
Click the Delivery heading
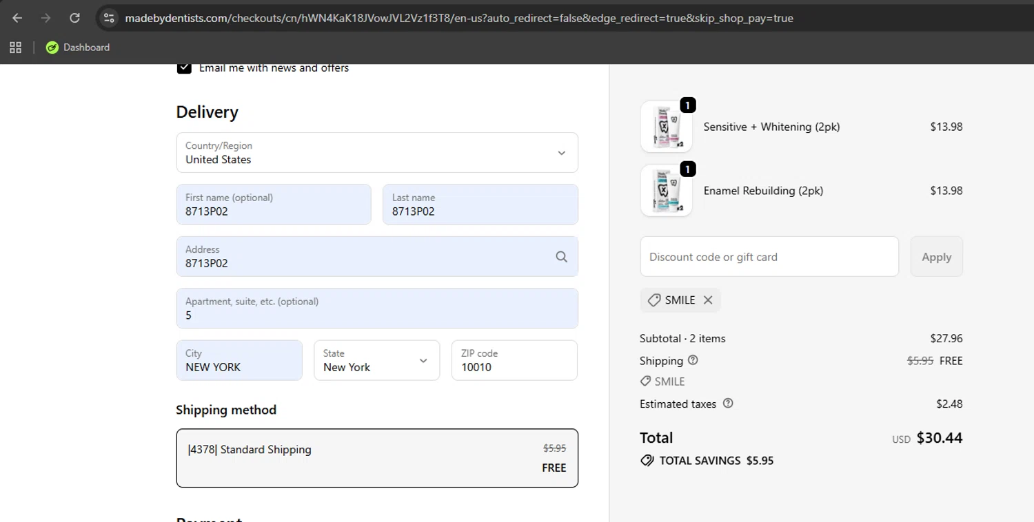(x=207, y=112)
